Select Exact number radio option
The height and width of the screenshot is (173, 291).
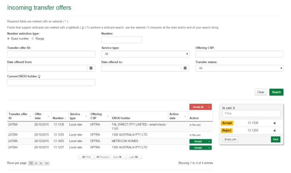tap(8, 39)
